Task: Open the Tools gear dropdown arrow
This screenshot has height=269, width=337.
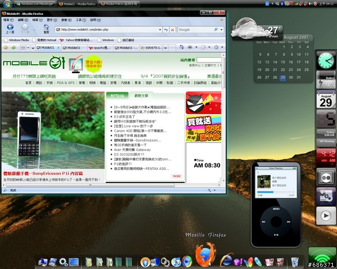Action: tap(222, 47)
